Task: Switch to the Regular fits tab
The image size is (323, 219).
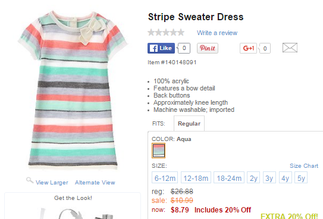Action: 189,123
